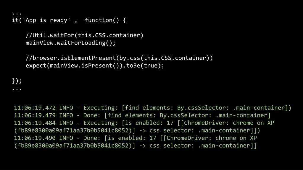Click the 11:06:19.490 Done log timestamp

coord(35,138)
